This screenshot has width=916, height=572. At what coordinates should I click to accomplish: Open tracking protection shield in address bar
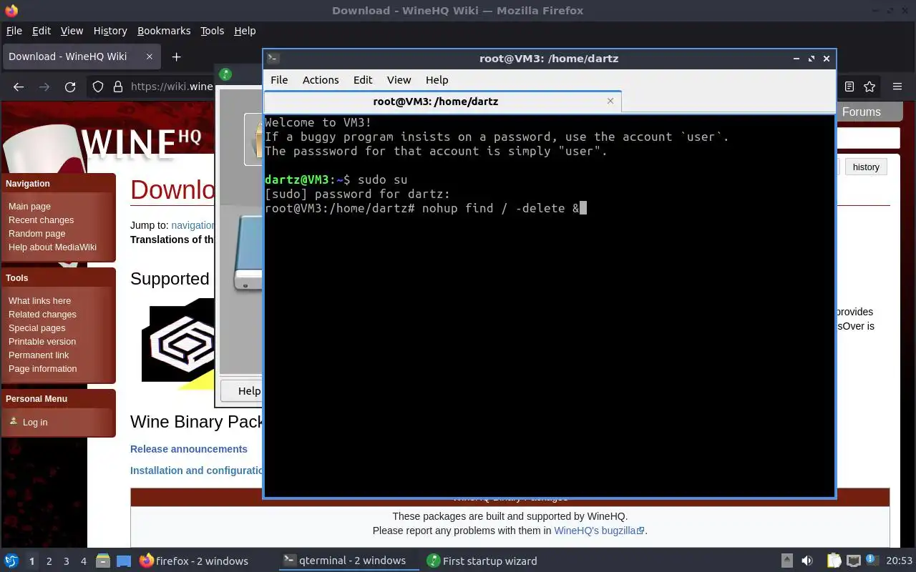coord(98,87)
